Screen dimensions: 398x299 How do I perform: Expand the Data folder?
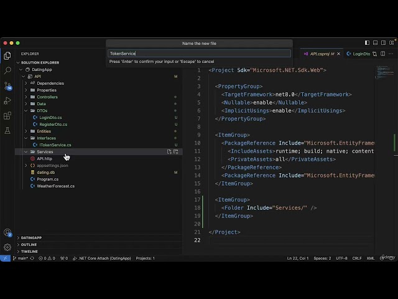(x=26, y=104)
